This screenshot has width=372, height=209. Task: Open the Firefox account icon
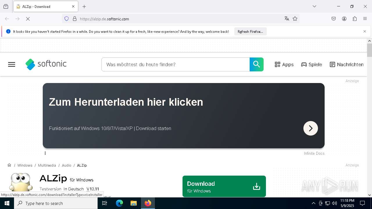[344, 19]
